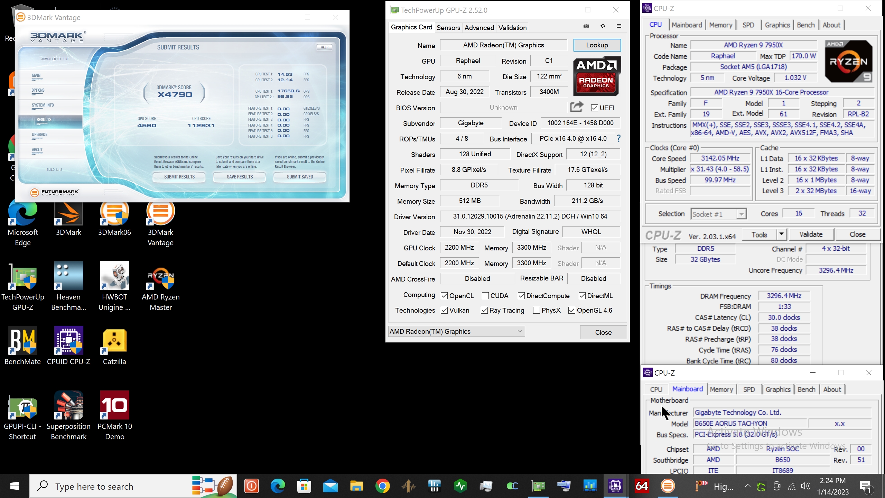
Task: Click the Validate button in CPU-Z
Action: pyautogui.click(x=811, y=234)
